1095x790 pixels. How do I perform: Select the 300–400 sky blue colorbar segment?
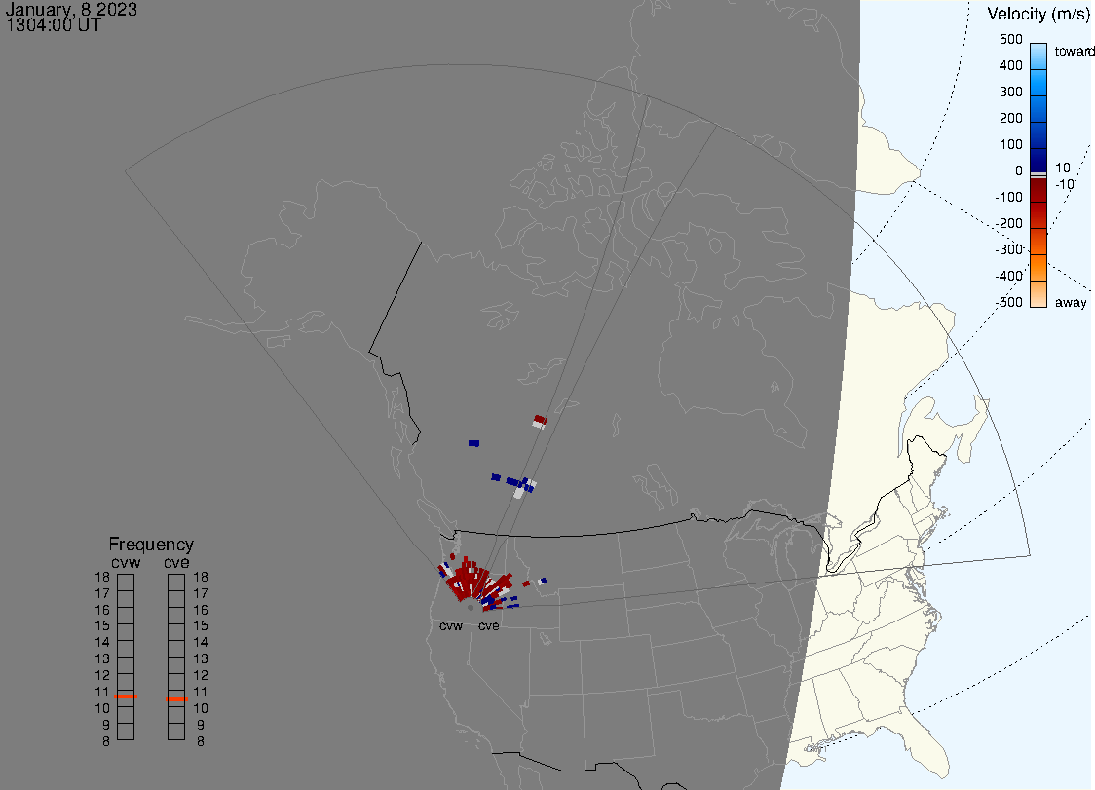click(x=1038, y=83)
